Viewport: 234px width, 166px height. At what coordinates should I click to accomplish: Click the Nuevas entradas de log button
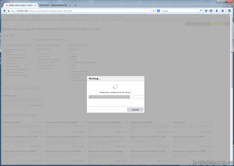(198, 24)
